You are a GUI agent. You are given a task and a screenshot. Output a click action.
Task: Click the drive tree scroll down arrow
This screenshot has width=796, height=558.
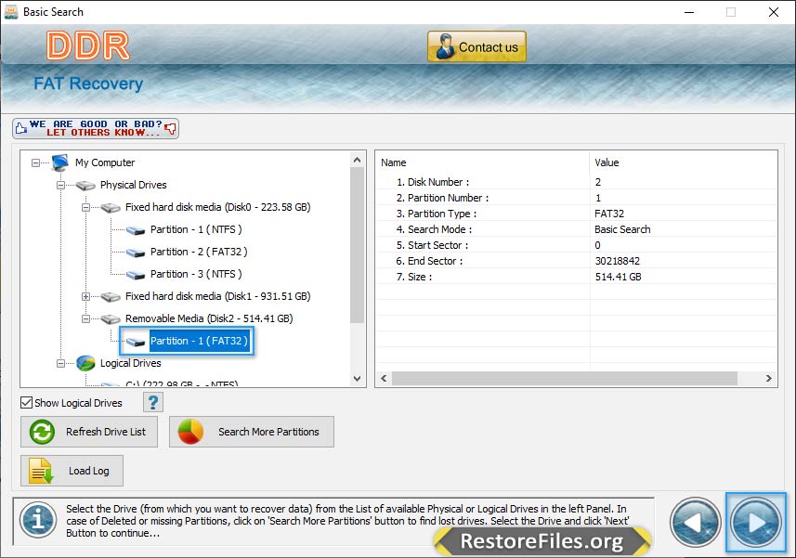coord(358,379)
